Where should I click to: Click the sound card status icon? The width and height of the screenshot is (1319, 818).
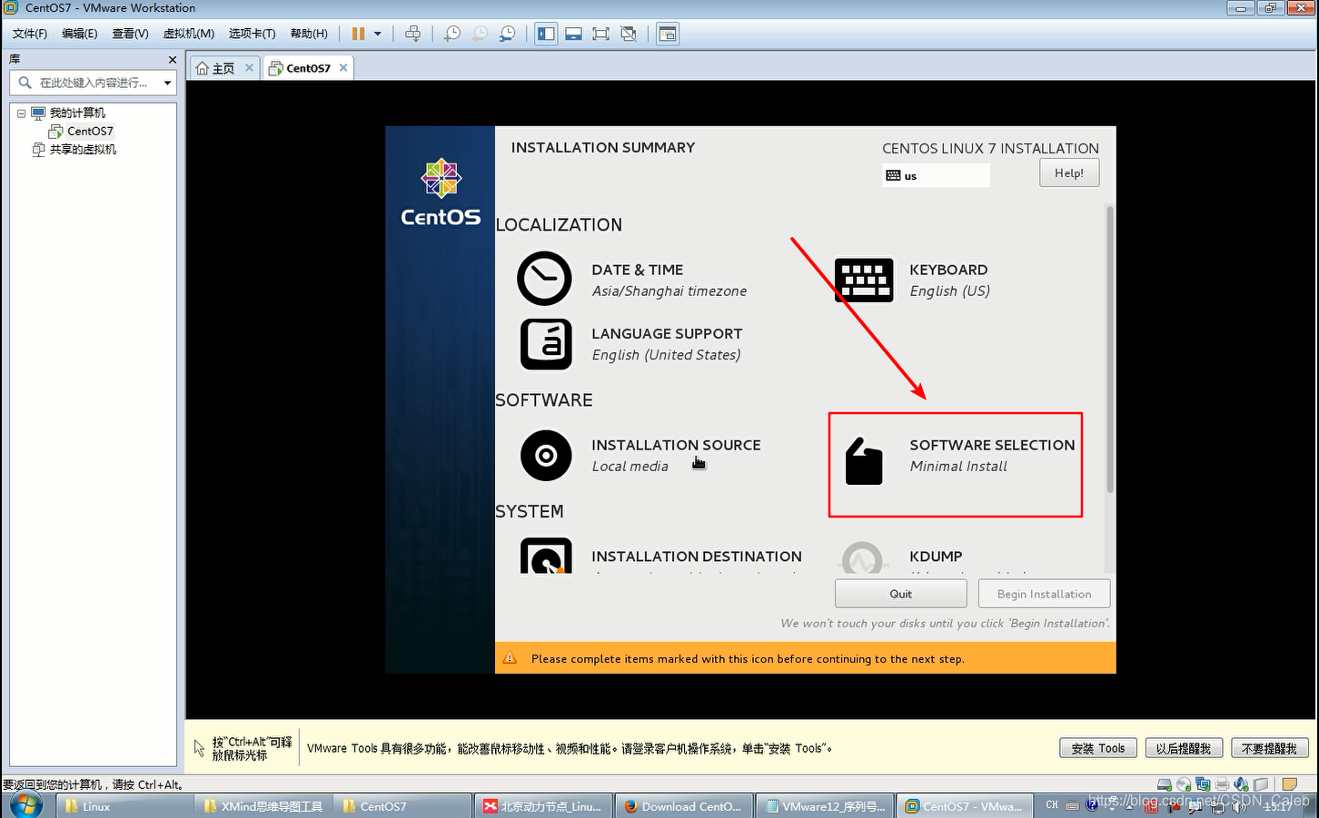1242,784
